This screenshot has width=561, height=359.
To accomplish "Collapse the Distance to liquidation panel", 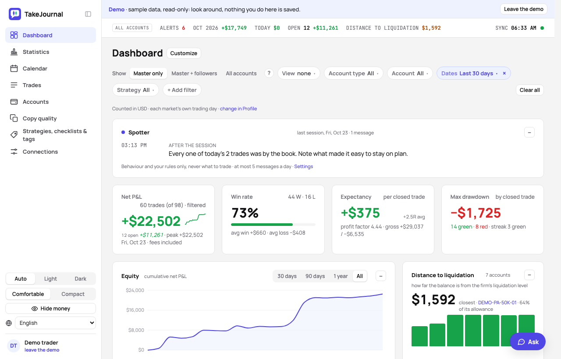I will click(x=529, y=275).
